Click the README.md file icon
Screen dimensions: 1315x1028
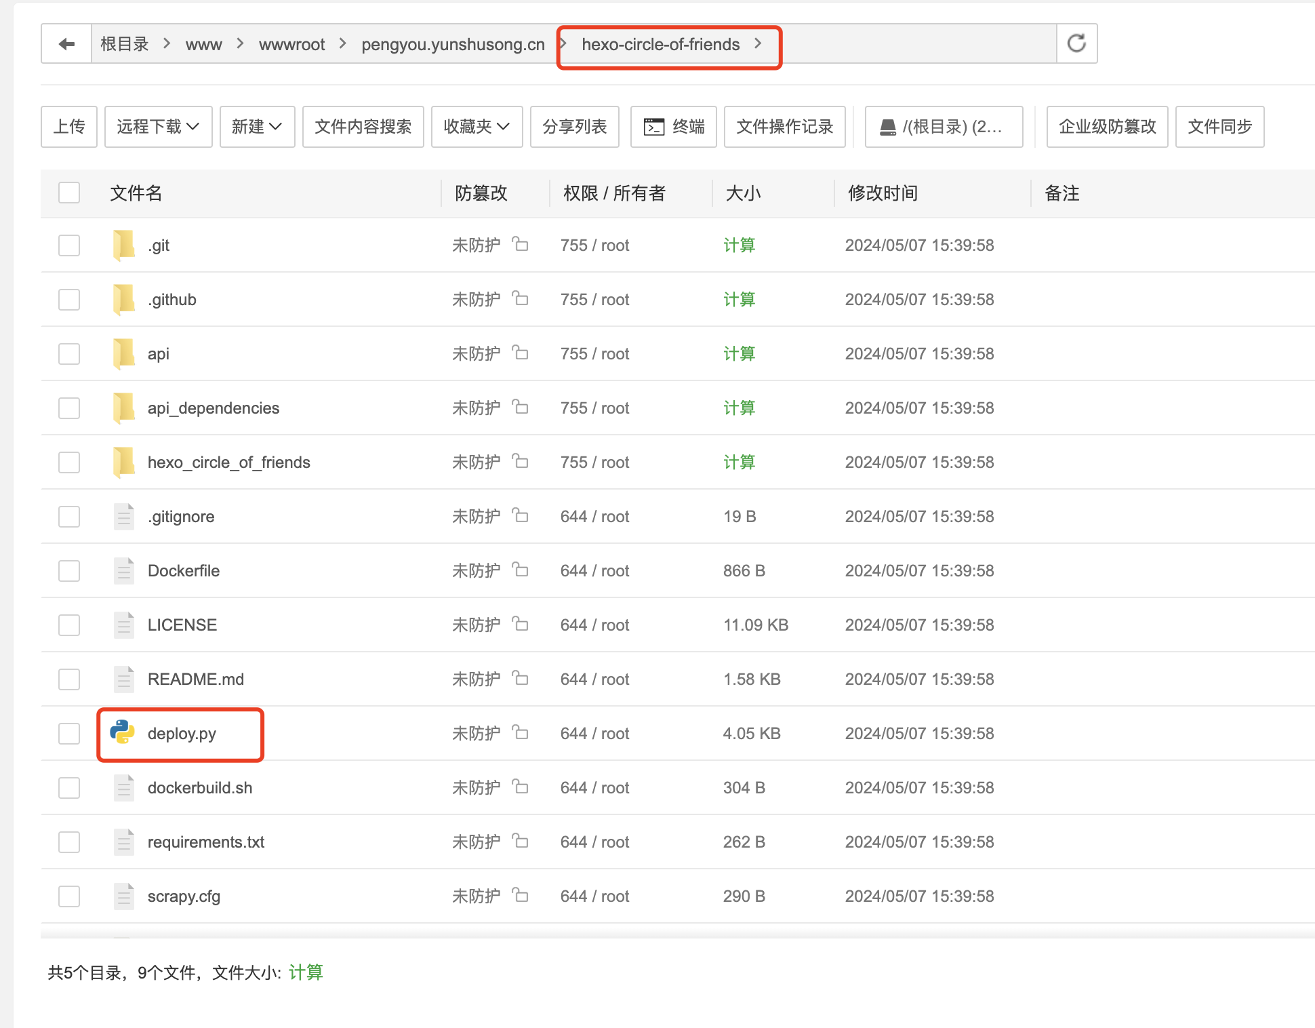[123, 679]
